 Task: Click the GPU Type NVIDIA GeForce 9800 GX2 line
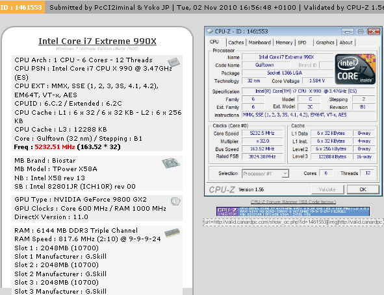(x=81, y=200)
